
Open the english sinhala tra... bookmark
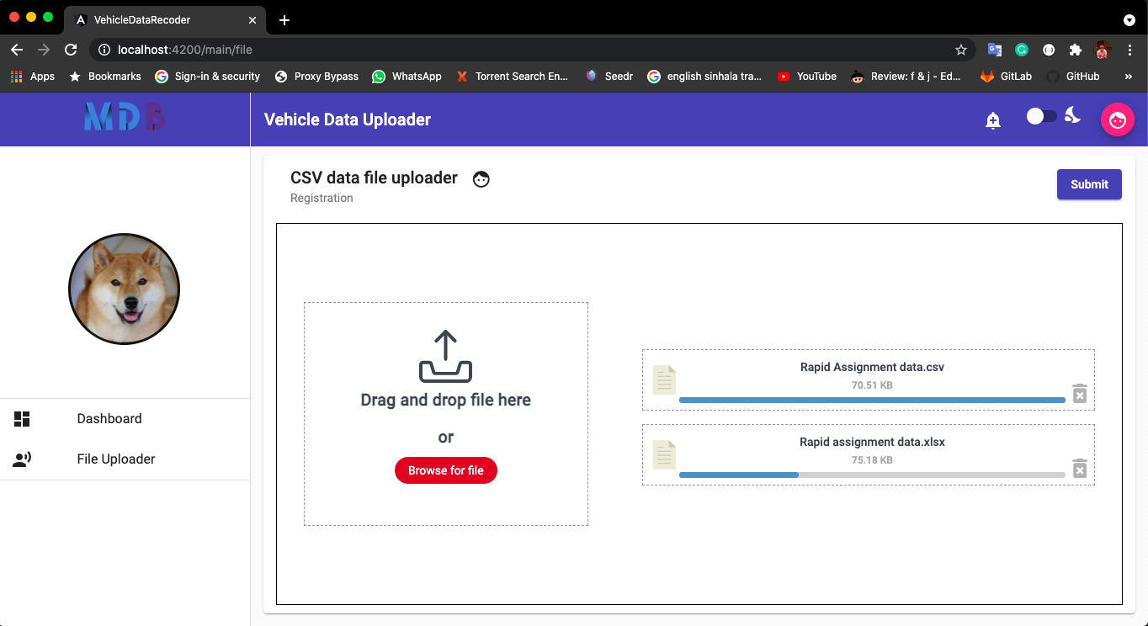pos(705,77)
